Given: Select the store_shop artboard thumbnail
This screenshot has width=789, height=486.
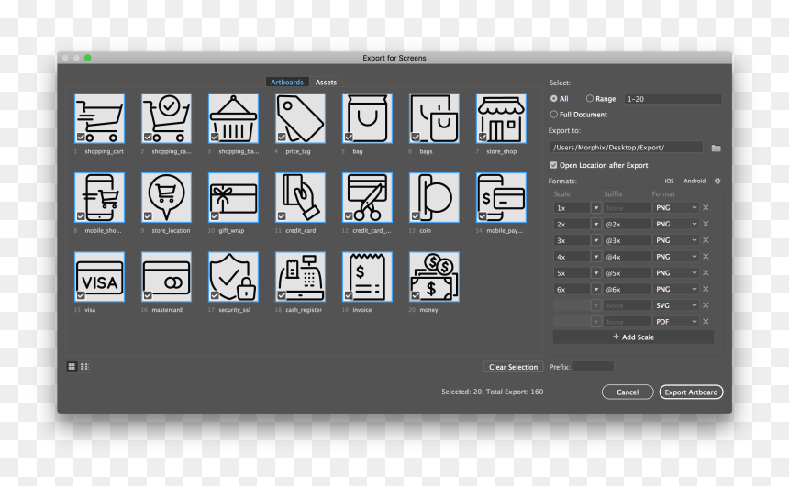Looking at the screenshot, I should coord(501,118).
